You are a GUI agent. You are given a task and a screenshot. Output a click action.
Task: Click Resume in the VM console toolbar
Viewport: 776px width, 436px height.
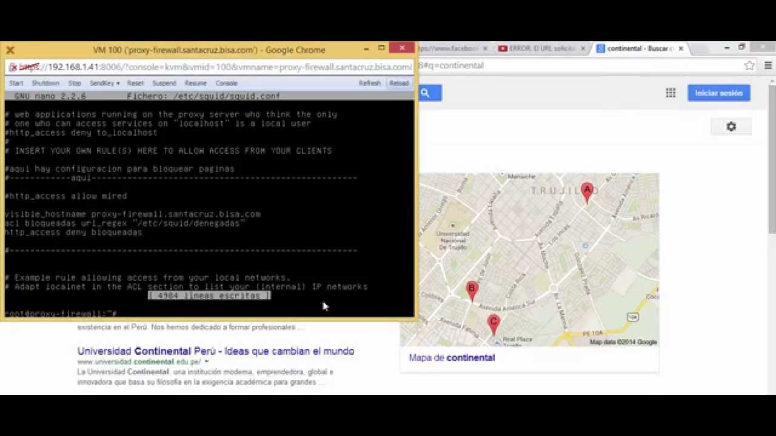[x=196, y=83]
